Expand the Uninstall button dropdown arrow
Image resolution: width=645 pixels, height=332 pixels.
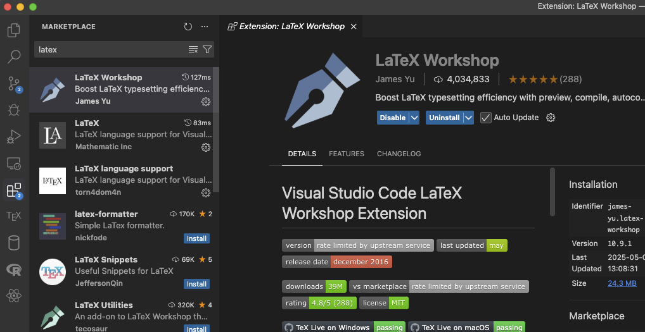(468, 118)
